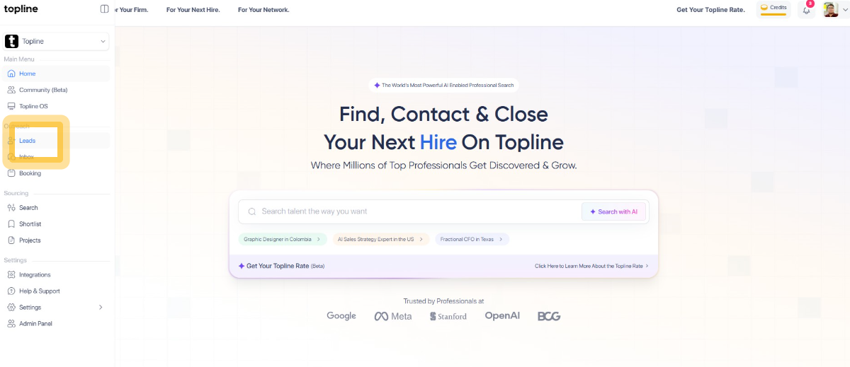The width and height of the screenshot is (850, 367).
Task: Expand the Settings submenu chevron
Action: [101, 308]
